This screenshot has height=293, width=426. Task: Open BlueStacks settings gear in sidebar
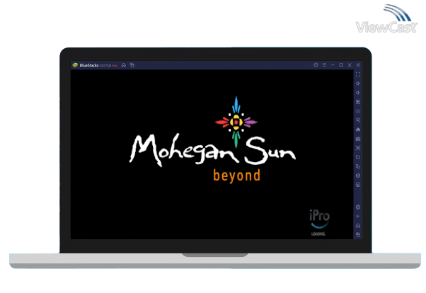click(358, 207)
